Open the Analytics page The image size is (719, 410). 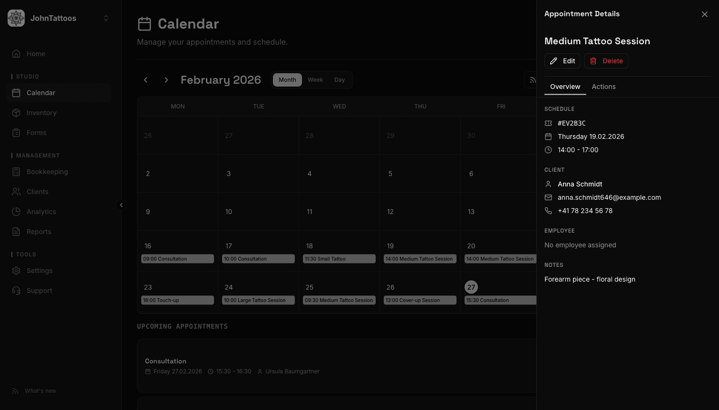click(x=41, y=212)
